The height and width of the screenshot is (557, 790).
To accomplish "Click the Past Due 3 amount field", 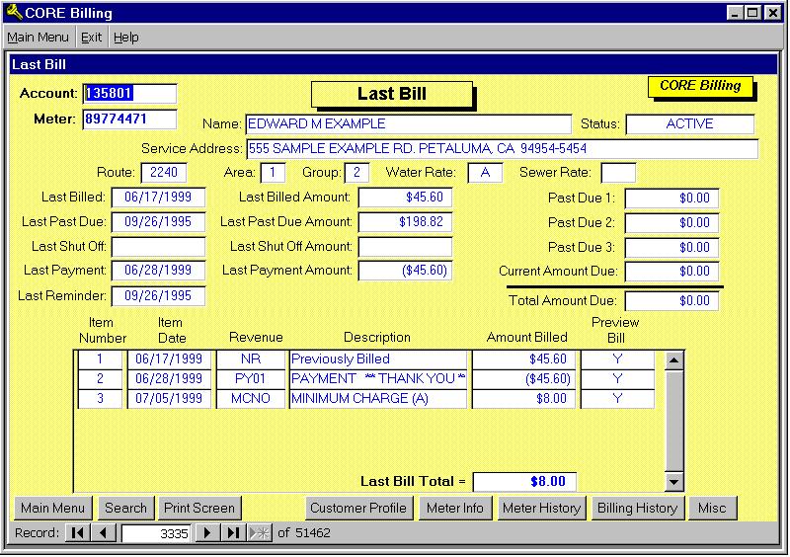I will [671, 248].
